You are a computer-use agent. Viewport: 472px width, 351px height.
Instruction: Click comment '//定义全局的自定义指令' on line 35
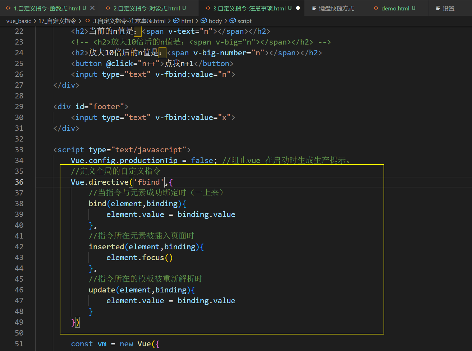[x=116, y=171]
